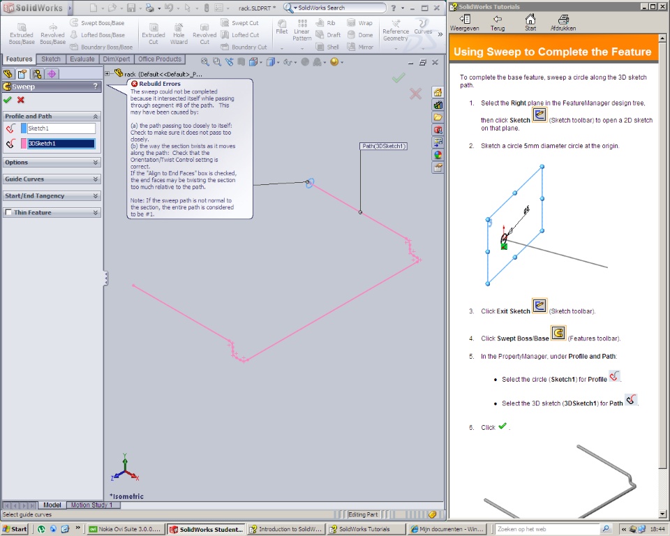Click Windows Start button
The width and height of the screenshot is (670, 536).
(15, 529)
